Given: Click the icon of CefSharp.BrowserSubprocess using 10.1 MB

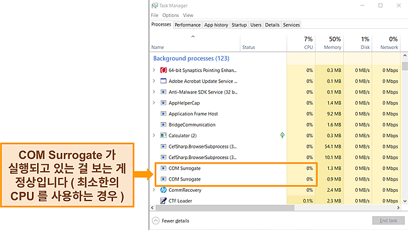Looking at the screenshot, I should coord(163,157).
